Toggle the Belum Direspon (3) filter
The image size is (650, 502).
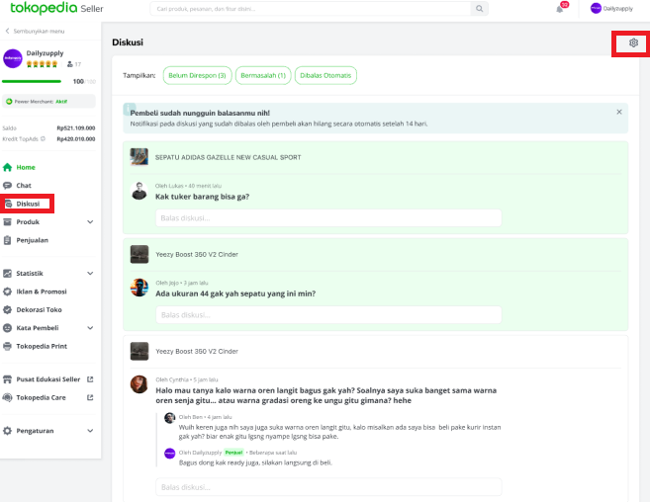pos(197,75)
